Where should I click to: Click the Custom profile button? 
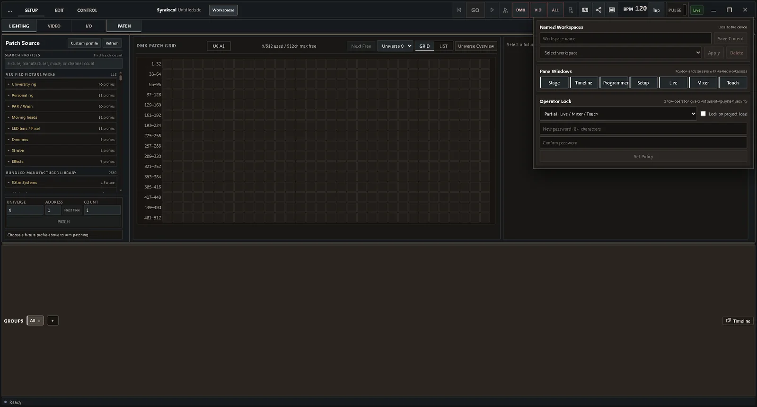(84, 43)
